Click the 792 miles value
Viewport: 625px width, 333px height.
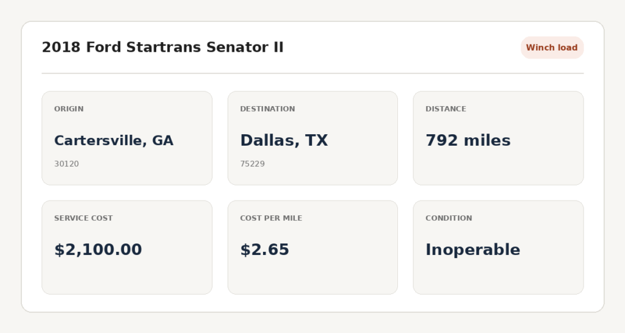tap(468, 141)
